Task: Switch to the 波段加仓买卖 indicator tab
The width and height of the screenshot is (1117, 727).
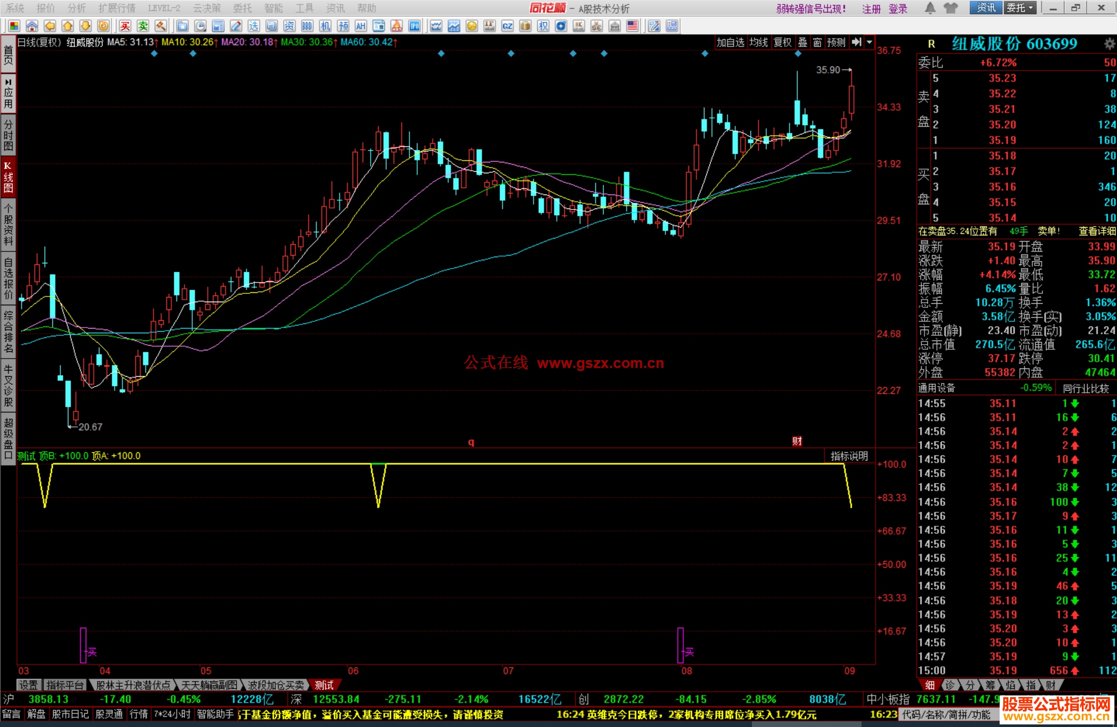Action: point(276,685)
